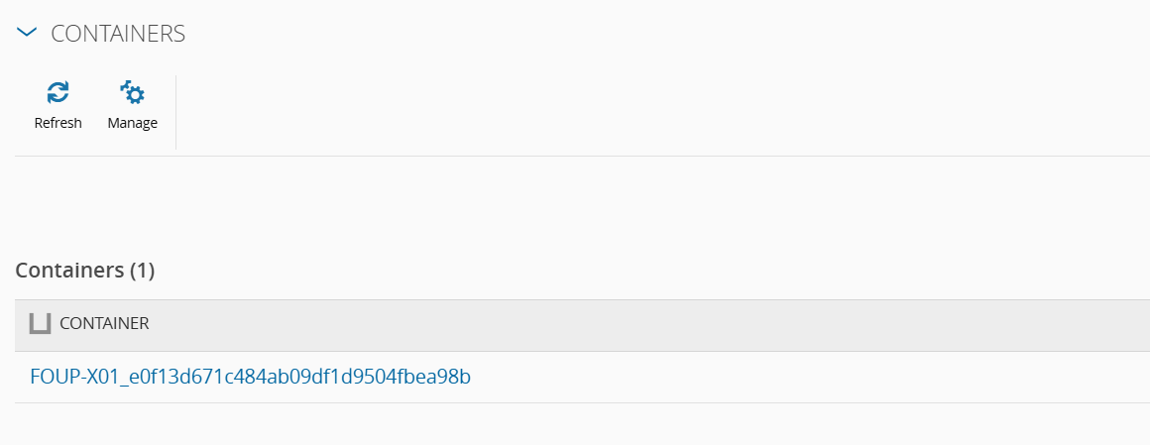Select the FOUP-X01 row's empty area

click(793, 377)
